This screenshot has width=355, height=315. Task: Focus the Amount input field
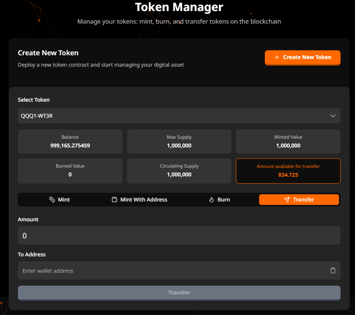click(x=179, y=235)
